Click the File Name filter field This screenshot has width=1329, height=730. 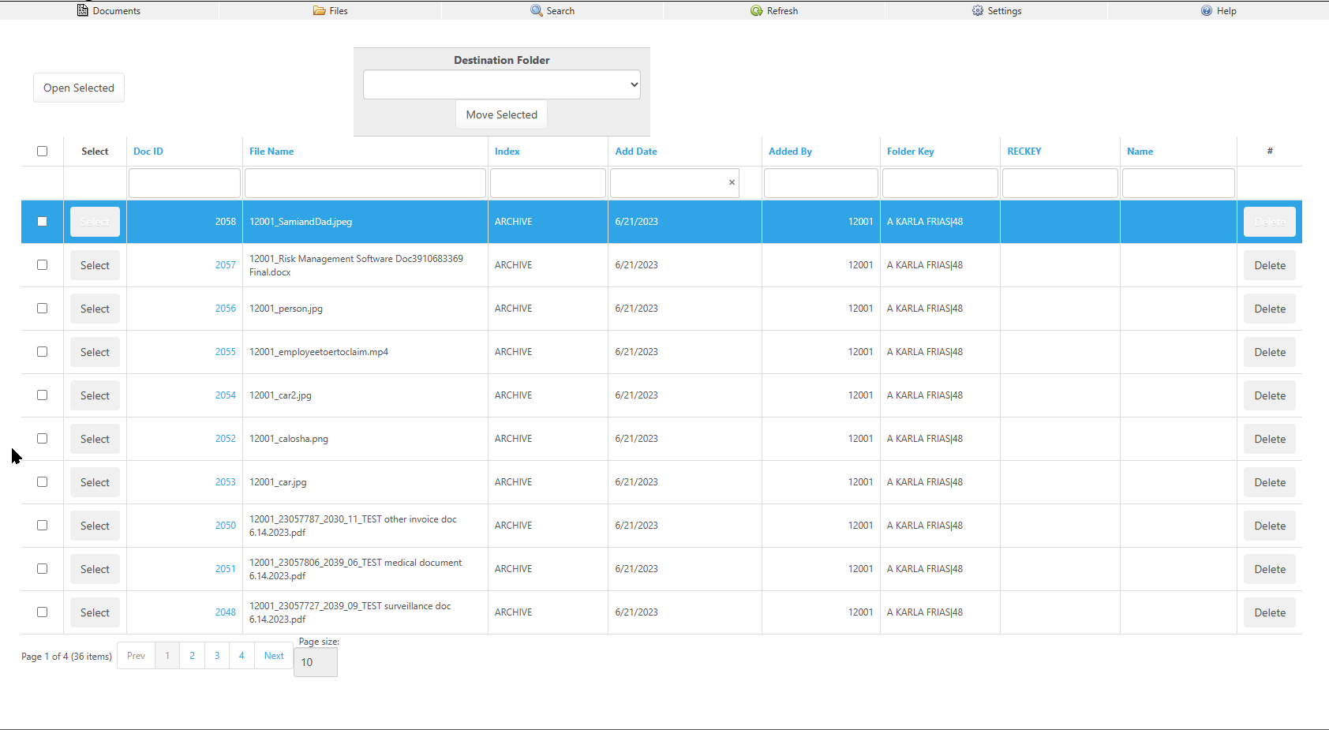[365, 183]
